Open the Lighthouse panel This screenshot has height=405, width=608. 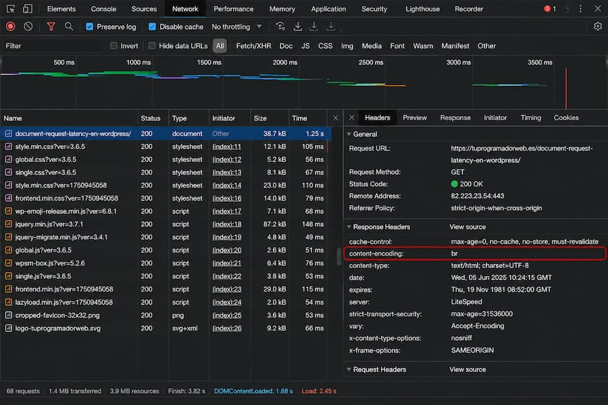[x=422, y=9]
